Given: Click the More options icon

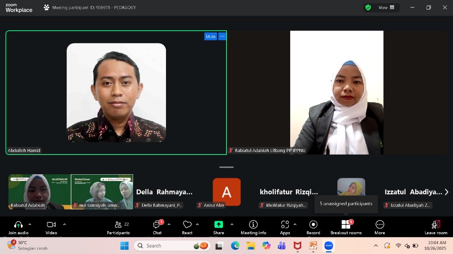Looking at the screenshot, I should pos(380,227).
